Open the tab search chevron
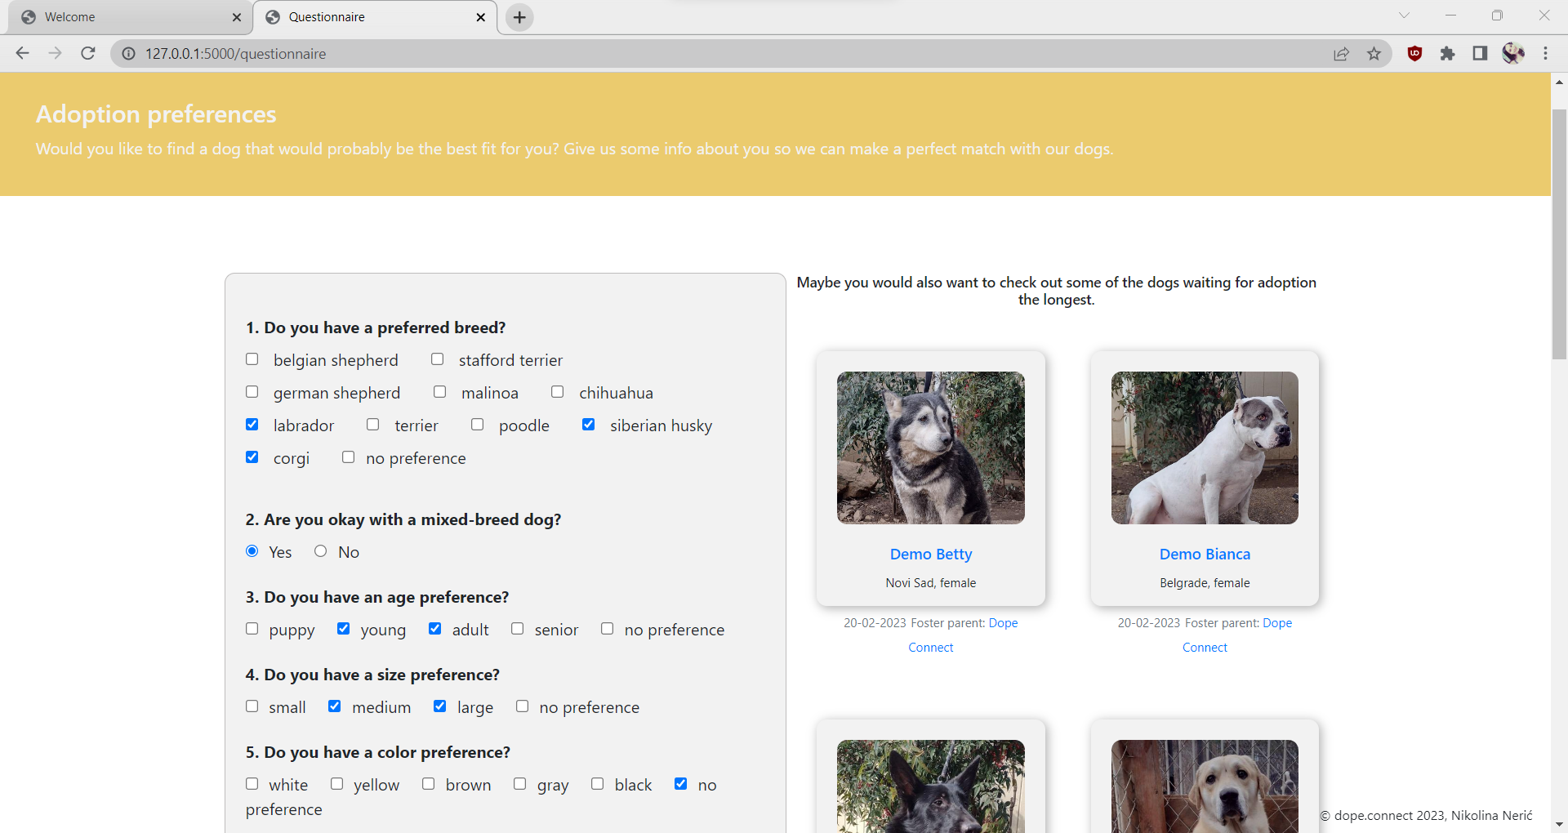This screenshot has height=833, width=1568. click(x=1405, y=15)
